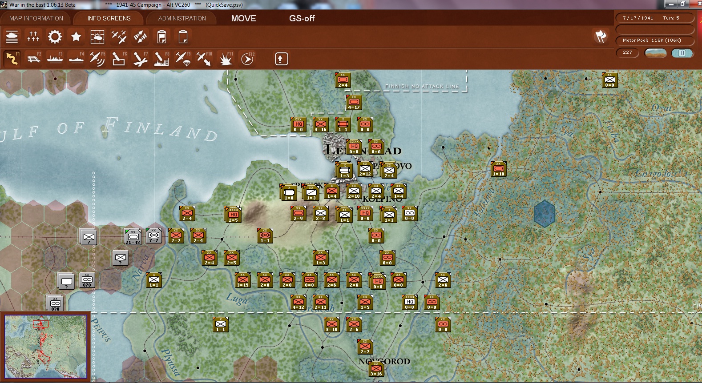Select the F4 amphibious transport mode

point(76,59)
